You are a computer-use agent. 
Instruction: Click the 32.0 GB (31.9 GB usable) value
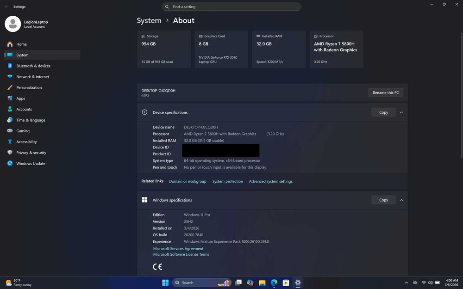click(204, 141)
